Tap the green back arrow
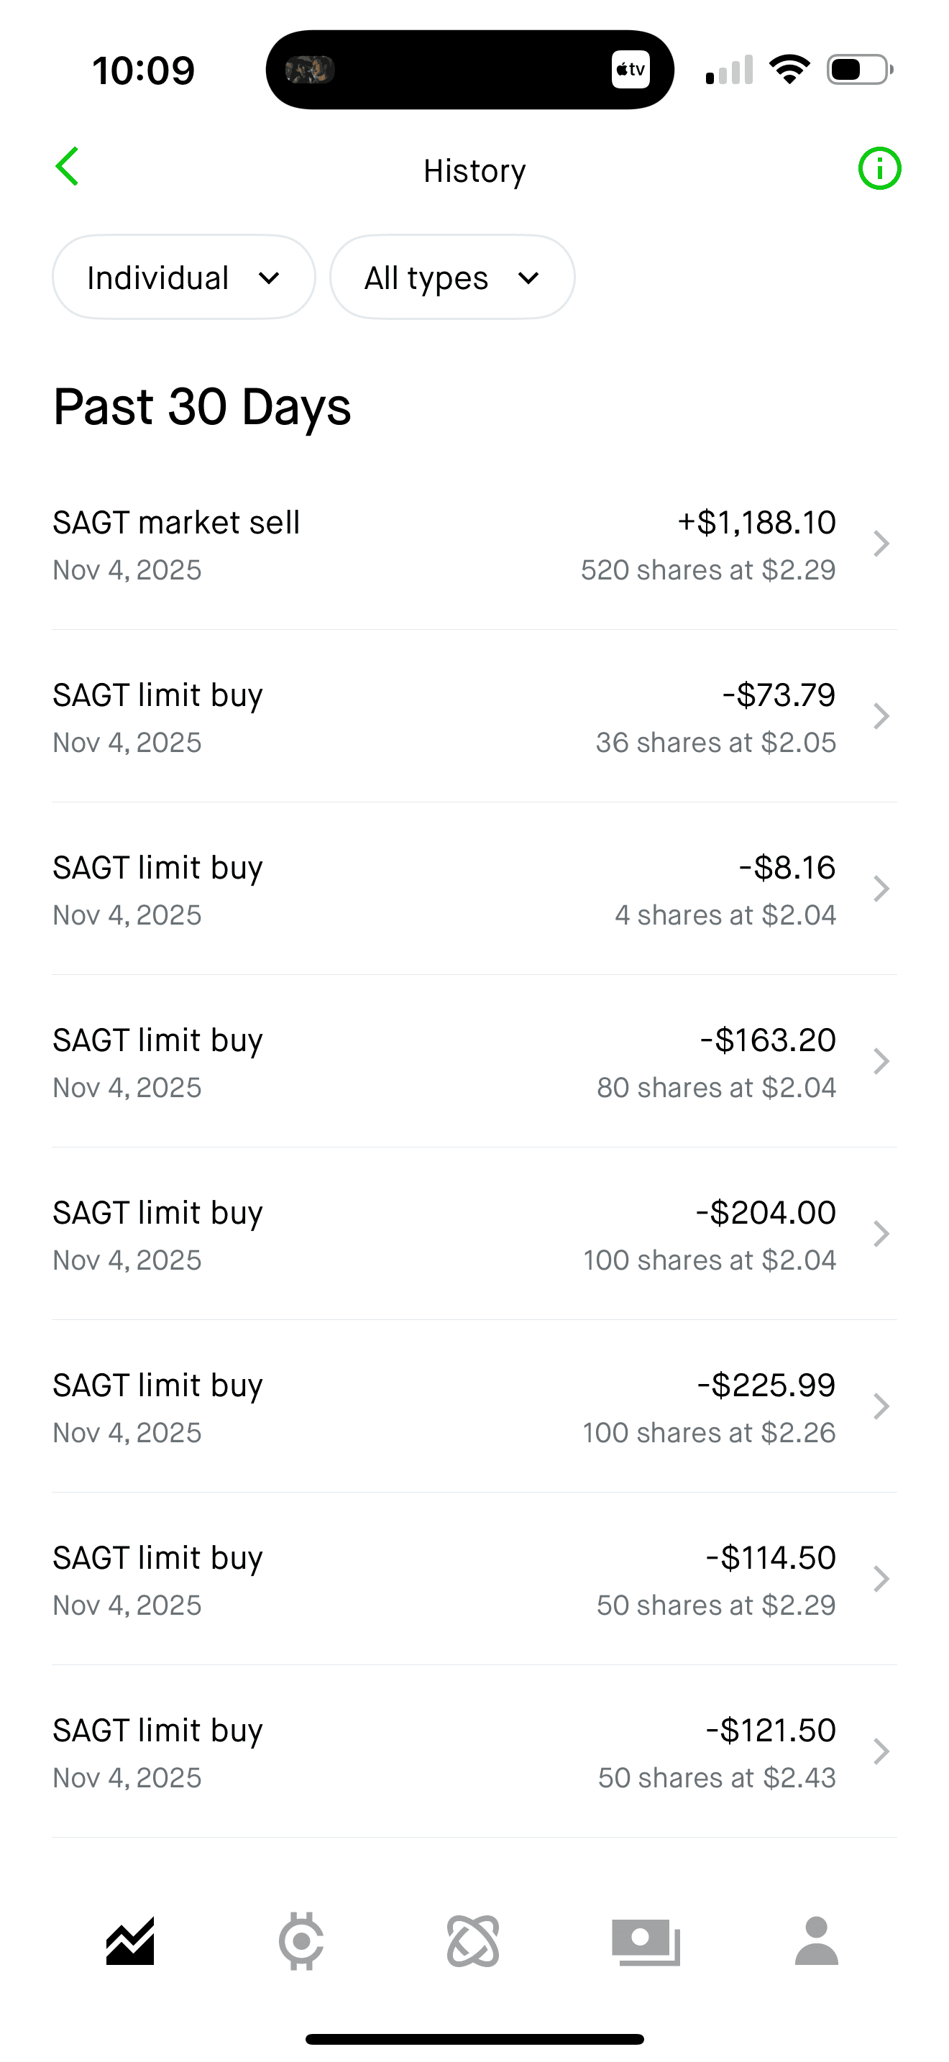Image resolution: width=949 pixels, height=2062 pixels. [67, 167]
